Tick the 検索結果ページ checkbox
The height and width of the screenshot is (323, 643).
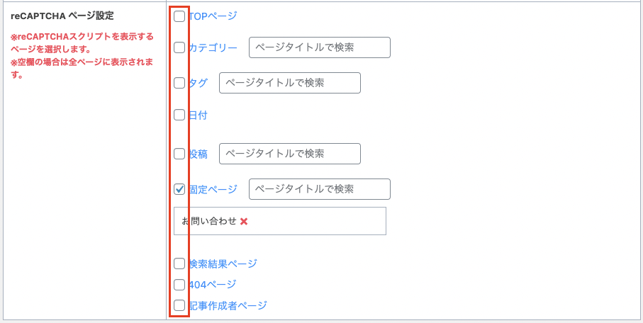179,263
